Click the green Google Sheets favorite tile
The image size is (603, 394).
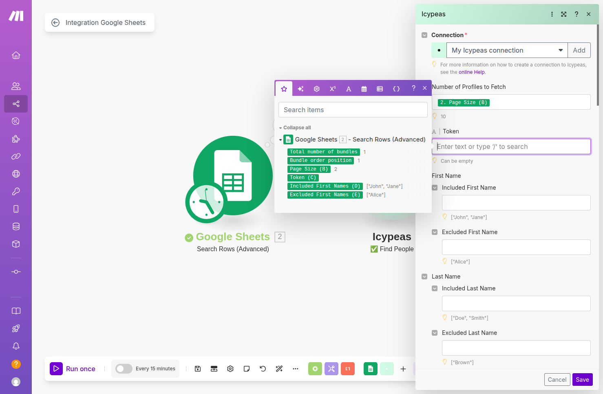[x=371, y=369]
